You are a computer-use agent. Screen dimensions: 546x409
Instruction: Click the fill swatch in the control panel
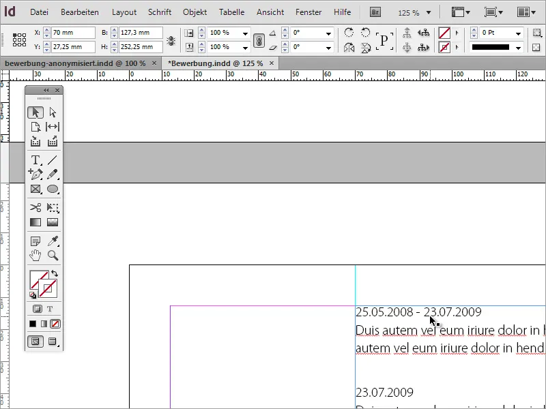[444, 33]
